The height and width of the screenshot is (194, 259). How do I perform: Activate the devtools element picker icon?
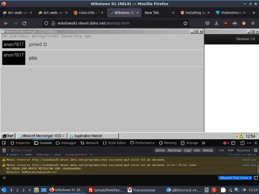coord(4,143)
